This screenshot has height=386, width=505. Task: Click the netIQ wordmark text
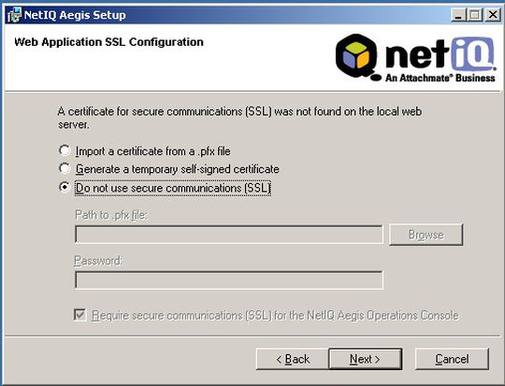click(x=440, y=54)
